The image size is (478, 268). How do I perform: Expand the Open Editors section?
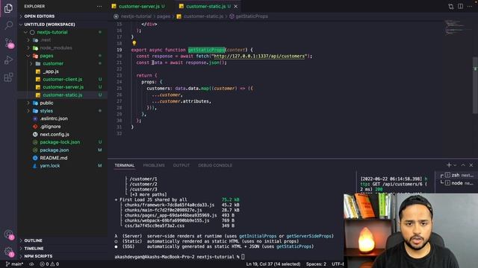coord(40,16)
